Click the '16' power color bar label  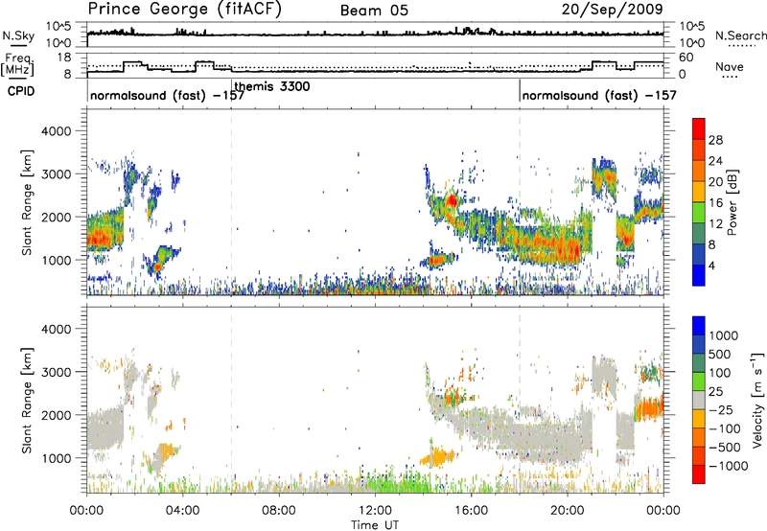(x=715, y=203)
